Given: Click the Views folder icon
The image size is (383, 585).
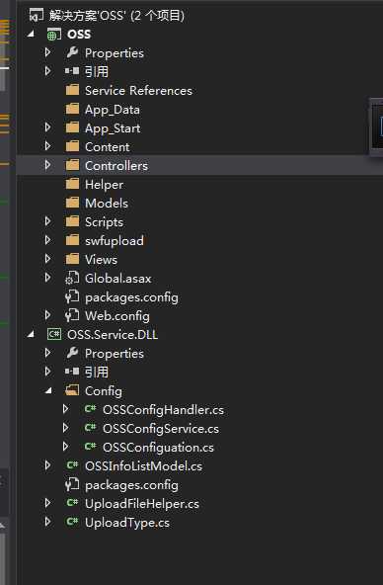Looking at the screenshot, I should (x=72, y=259).
